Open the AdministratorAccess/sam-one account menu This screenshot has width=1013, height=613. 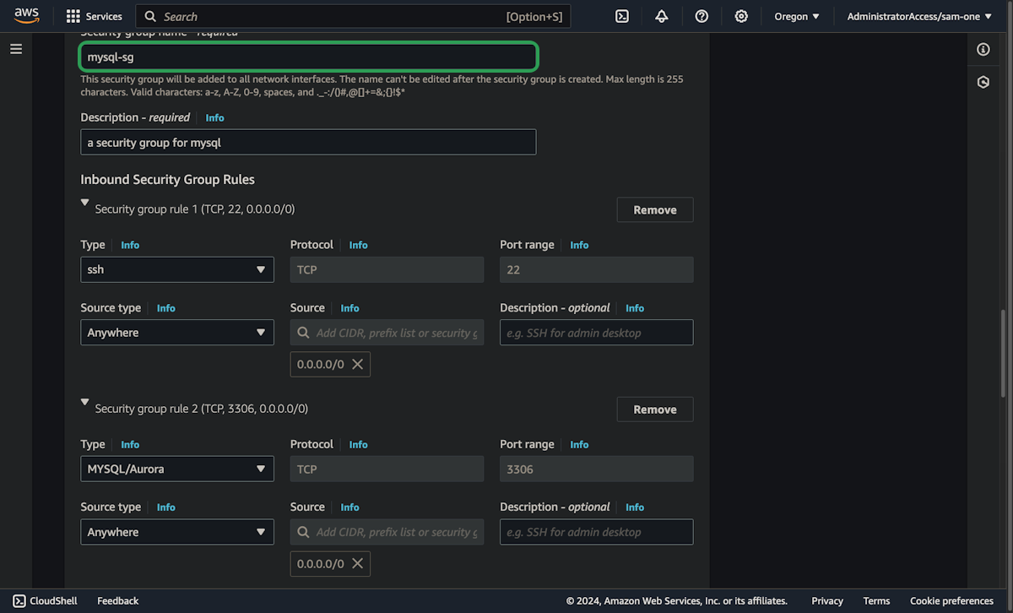click(919, 16)
